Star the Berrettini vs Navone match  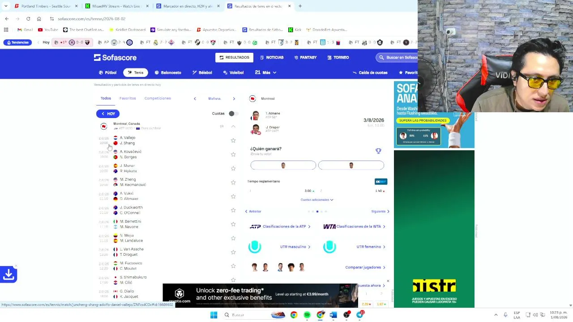(233, 224)
